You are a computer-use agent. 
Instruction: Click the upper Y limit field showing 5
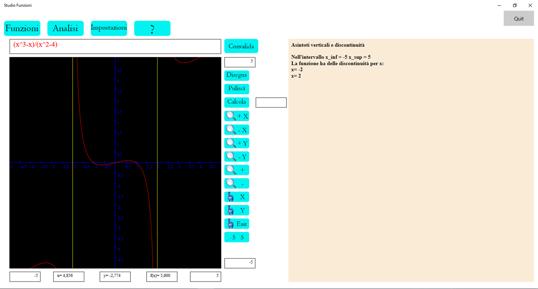[240, 62]
